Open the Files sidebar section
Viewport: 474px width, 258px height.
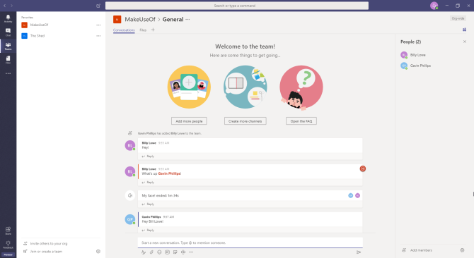tap(8, 59)
